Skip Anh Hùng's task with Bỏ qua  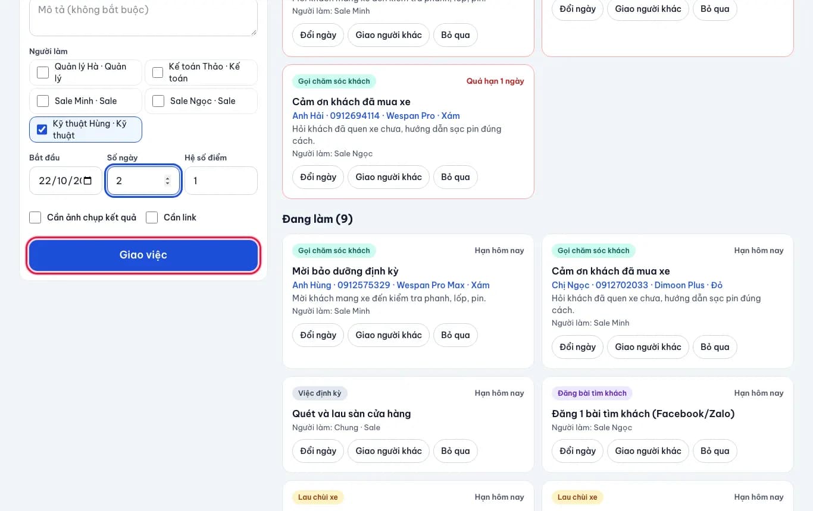[x=455, y=335]
